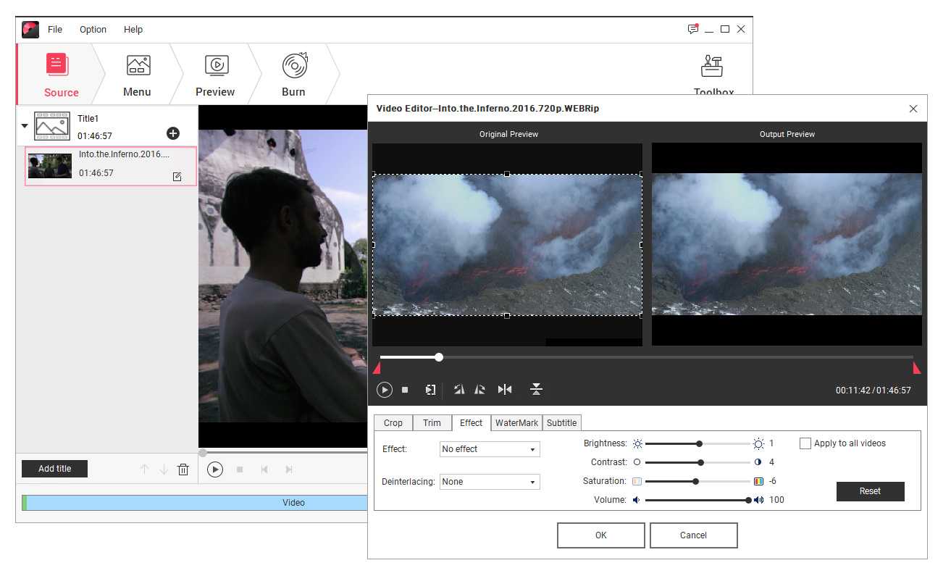Click the high contrast half-circle icon
This screenshot has width=951, height=576.
point(758,462)
